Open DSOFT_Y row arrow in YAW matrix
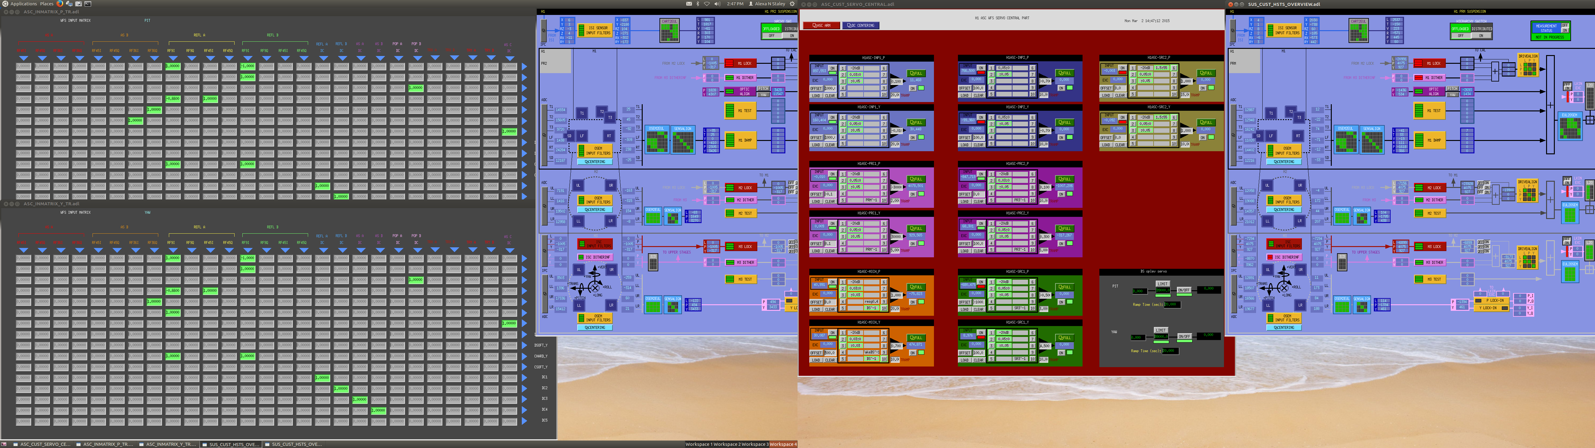The width and height of the screenshot is (1595, 448). click(x=524, y=345)
